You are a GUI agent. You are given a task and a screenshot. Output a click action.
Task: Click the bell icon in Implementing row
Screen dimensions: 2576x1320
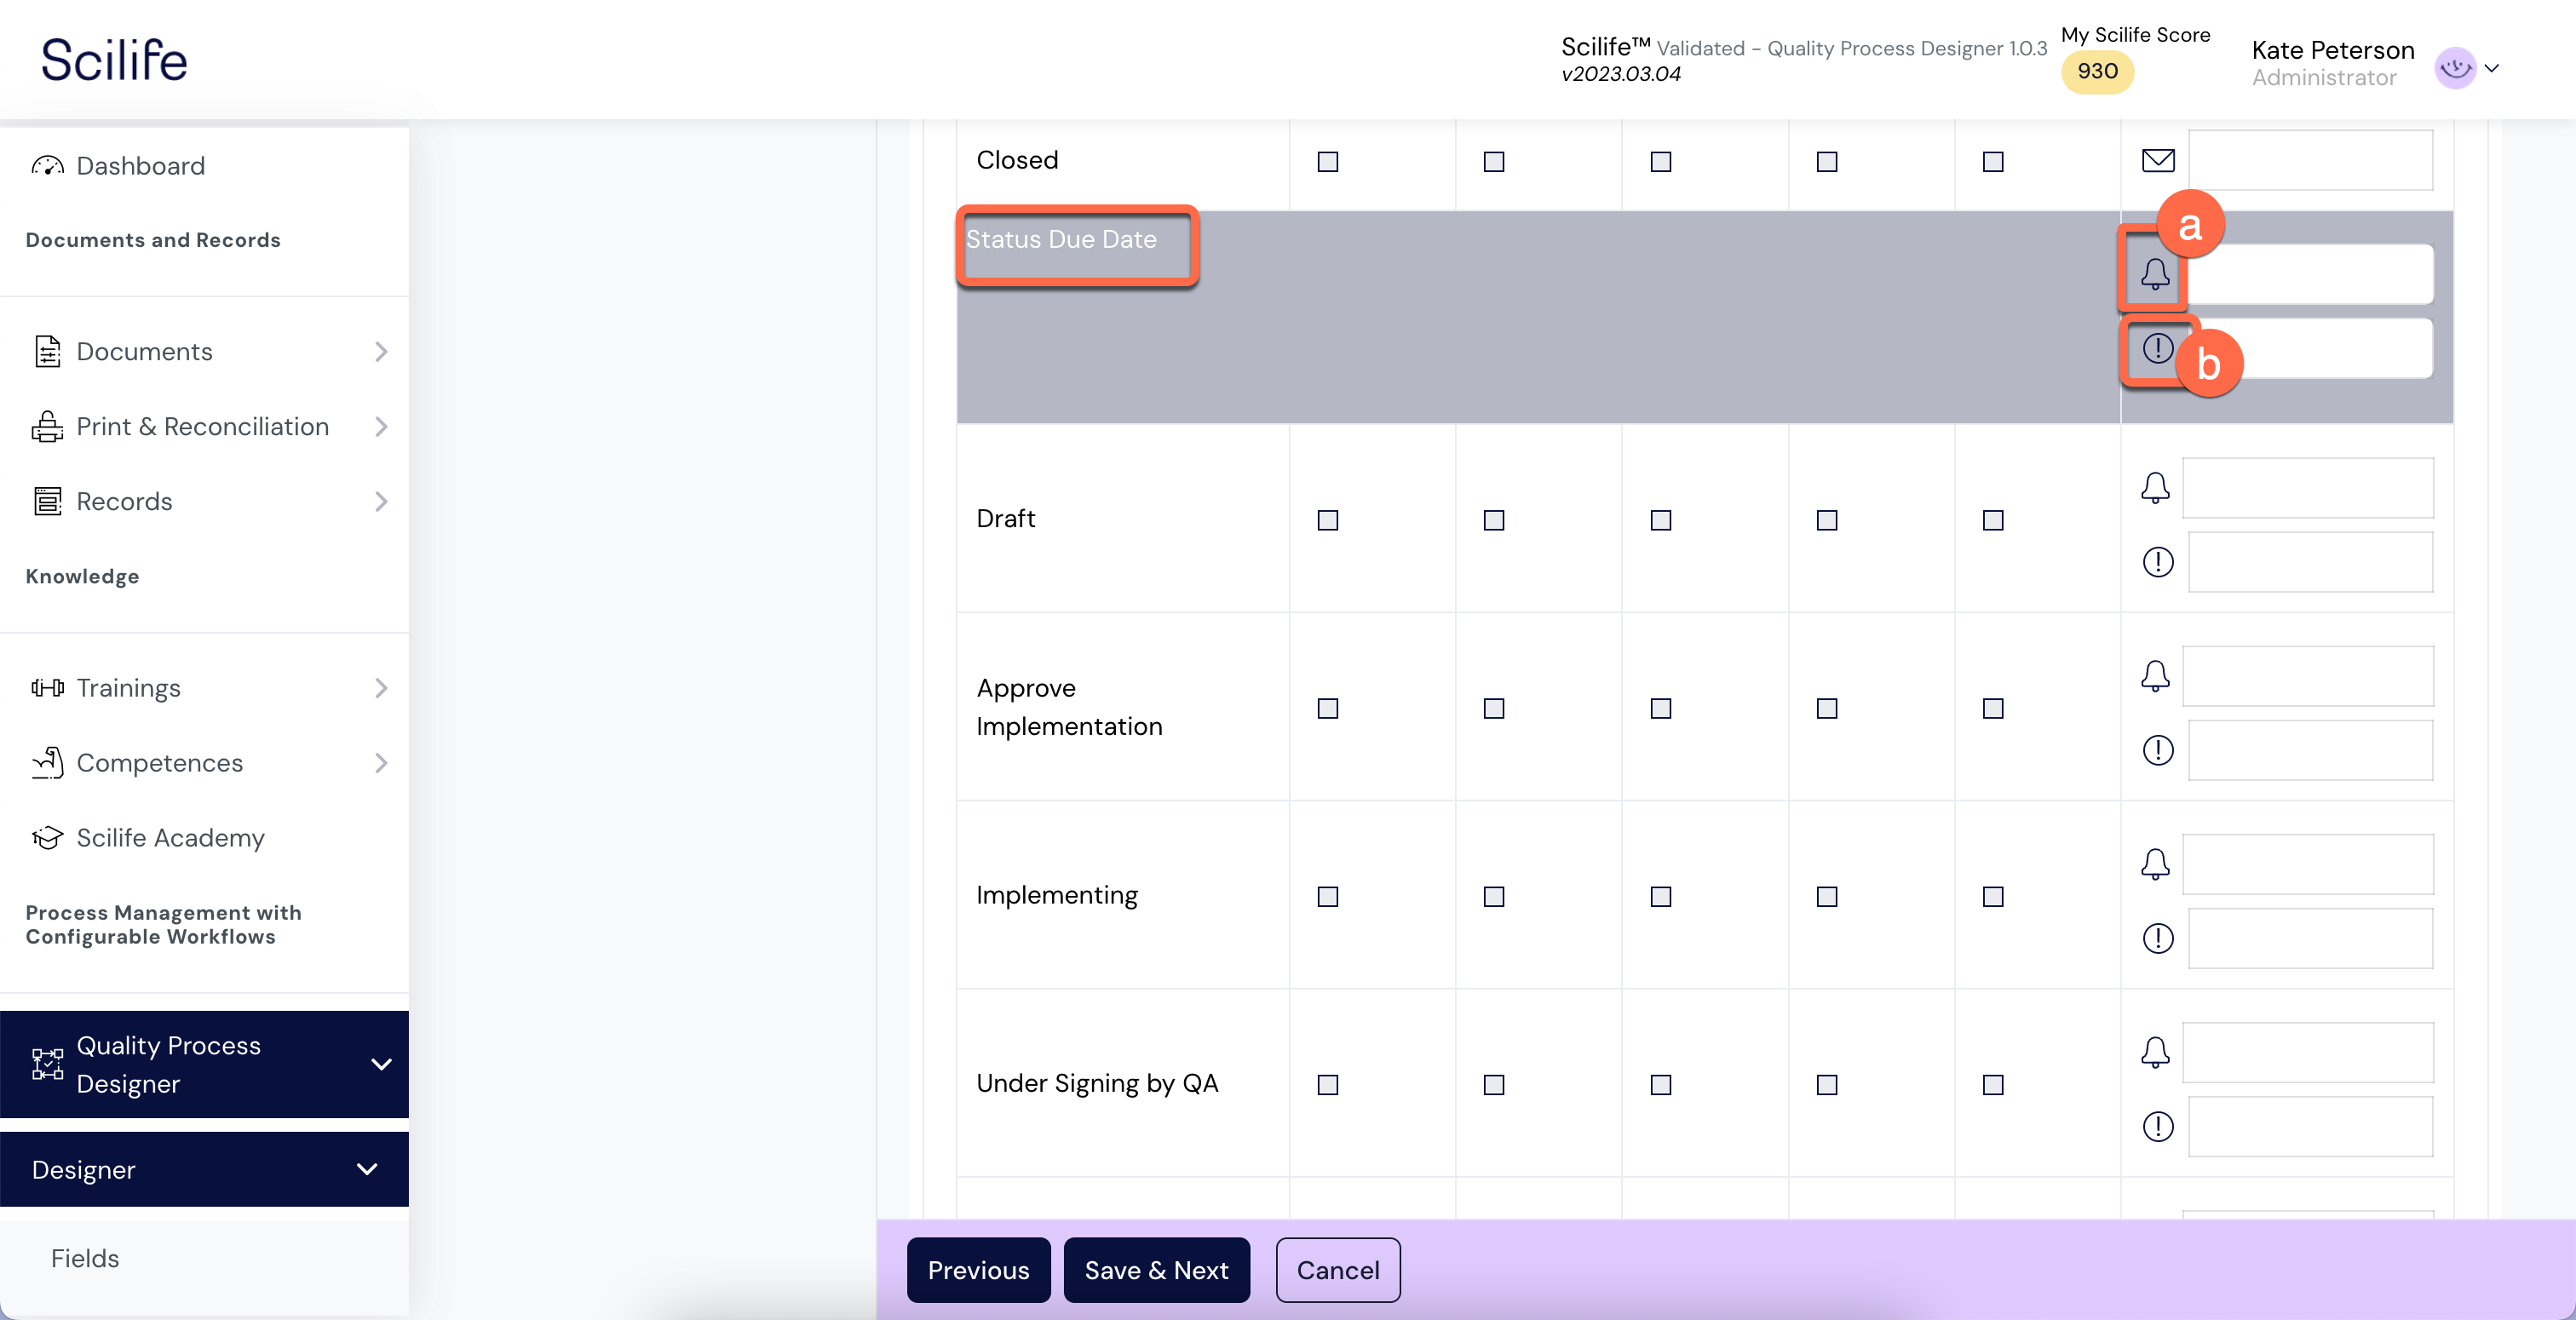pos(2155,864)
